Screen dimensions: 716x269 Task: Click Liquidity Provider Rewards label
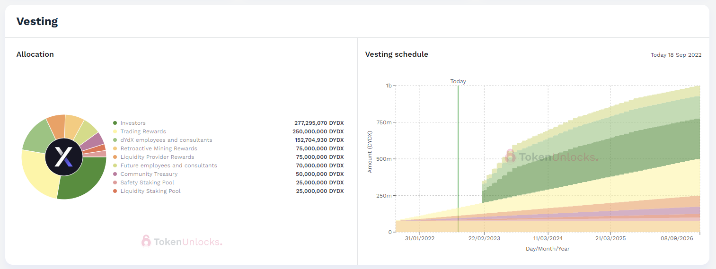[157, 157]
